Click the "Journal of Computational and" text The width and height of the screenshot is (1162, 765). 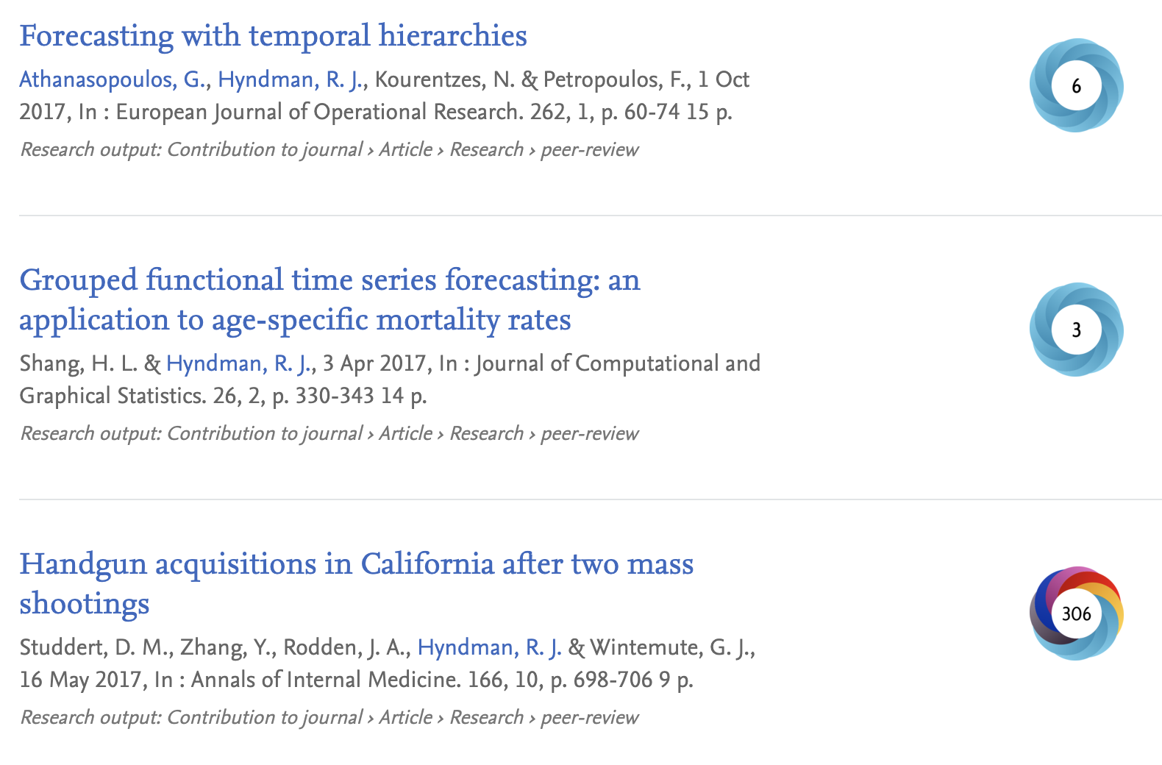618,363
